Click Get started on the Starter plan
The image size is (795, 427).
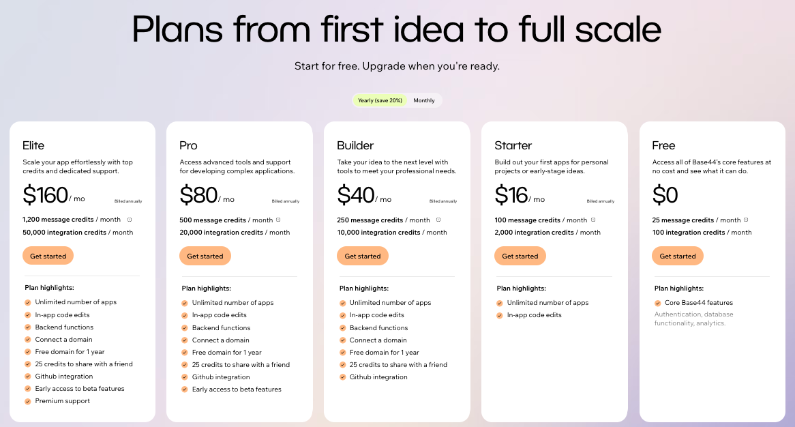pyautogui.click(x=520, y=256)
